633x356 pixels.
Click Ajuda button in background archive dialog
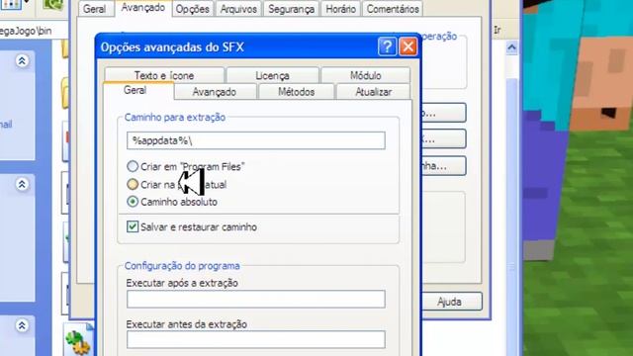[451, 302]
